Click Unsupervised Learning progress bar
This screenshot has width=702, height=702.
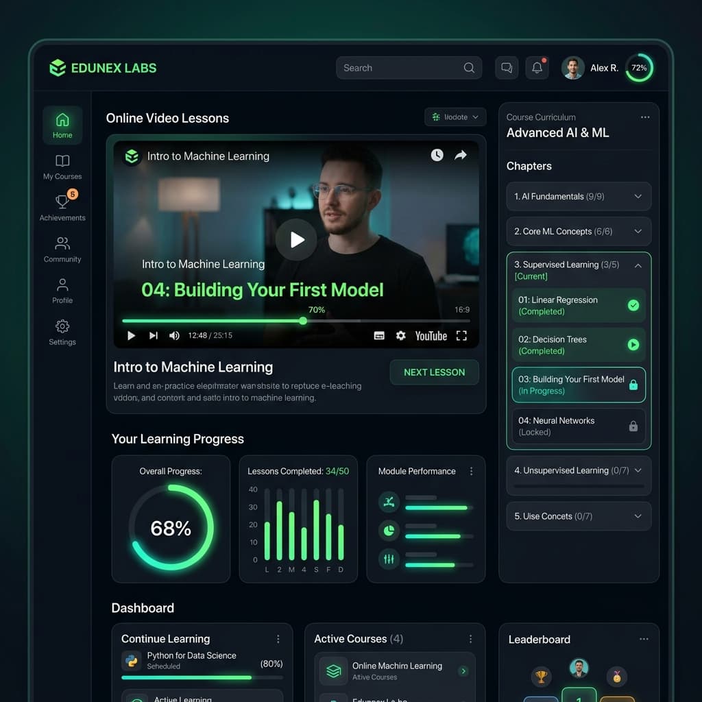(579, 486)
